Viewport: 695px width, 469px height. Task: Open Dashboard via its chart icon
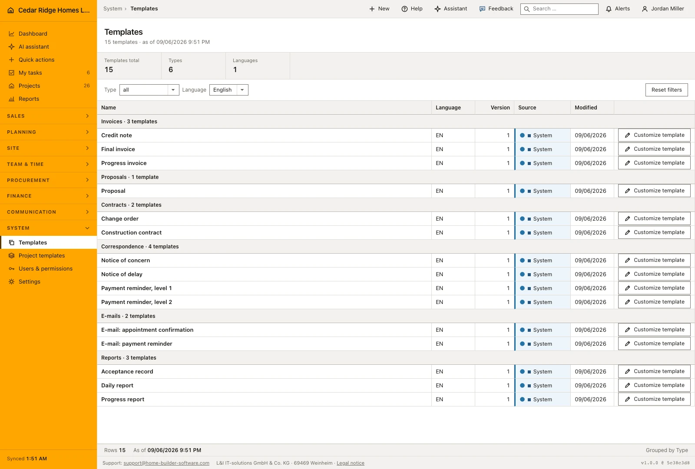click(12, 34)
